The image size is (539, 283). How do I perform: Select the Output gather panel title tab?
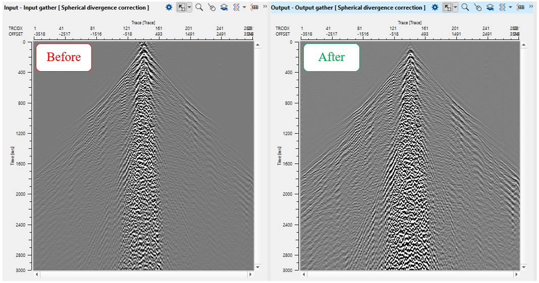(x=348, y=8)
